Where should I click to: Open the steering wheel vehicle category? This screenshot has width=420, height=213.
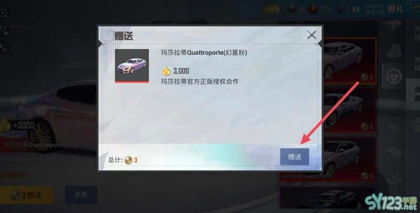tap(394, 77)
